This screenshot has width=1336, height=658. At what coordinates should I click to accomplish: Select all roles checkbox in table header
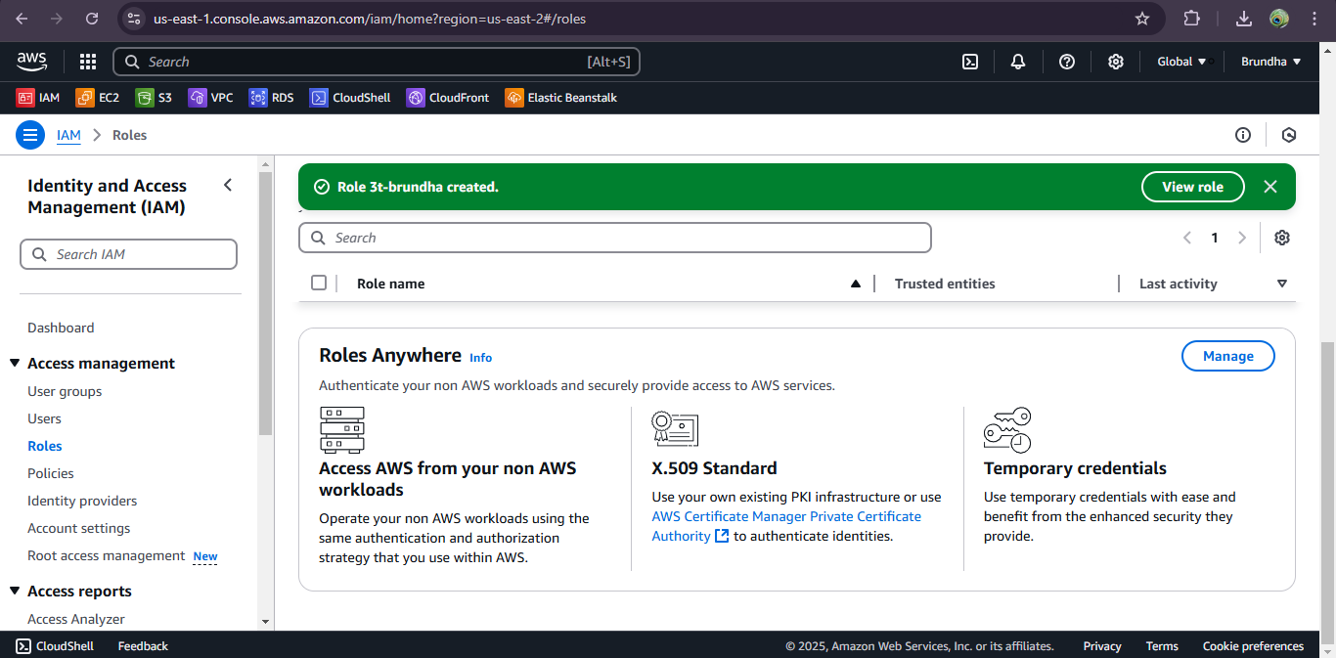(x=319, y=283)
